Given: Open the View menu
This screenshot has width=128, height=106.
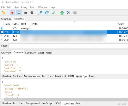Looking at the screenshot, I should (16, 7).
